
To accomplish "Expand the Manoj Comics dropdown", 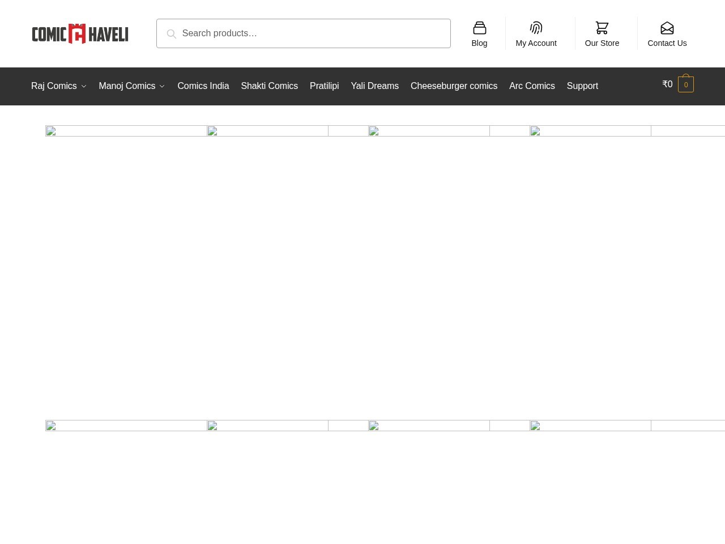I will point(127,86).
